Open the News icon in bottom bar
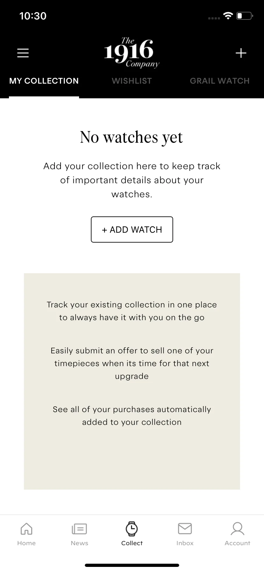This screenshot has height=572, width=264. [x=79, y=529]
